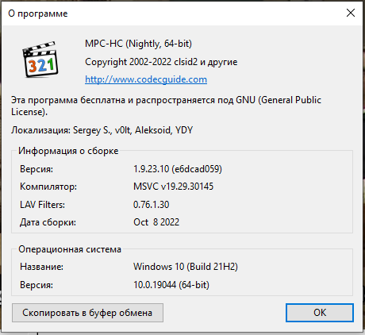Click the MPC-HC 321 clapperboard logo
365x335 pixels.
(40, 60)
